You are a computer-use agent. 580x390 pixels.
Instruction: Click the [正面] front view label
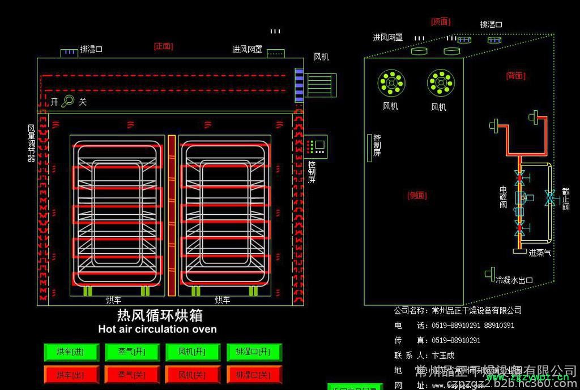(163, 46)
